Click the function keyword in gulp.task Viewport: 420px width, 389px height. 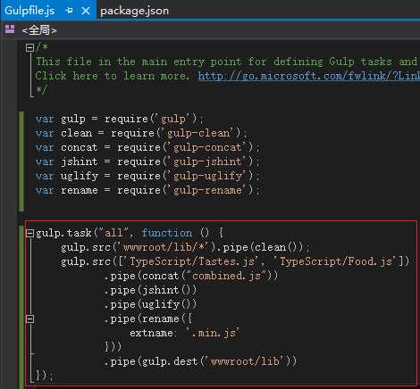click(x=167, y=233)
